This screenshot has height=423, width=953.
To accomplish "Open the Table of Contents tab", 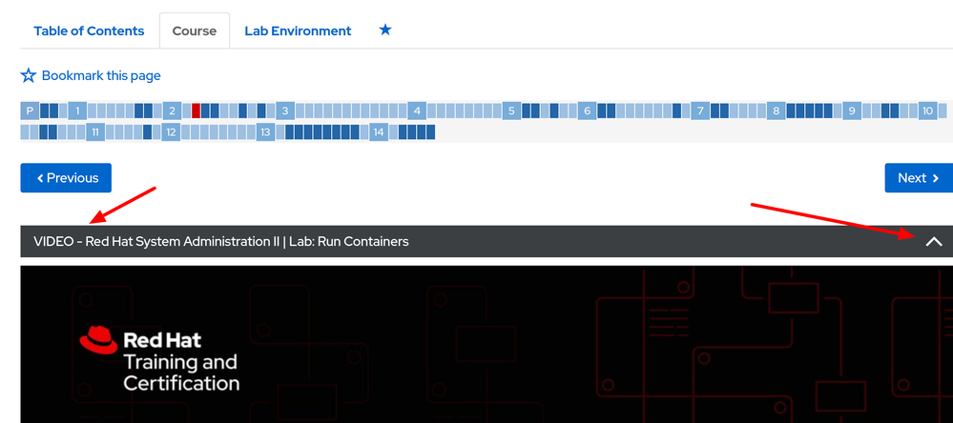I will 89,30.
